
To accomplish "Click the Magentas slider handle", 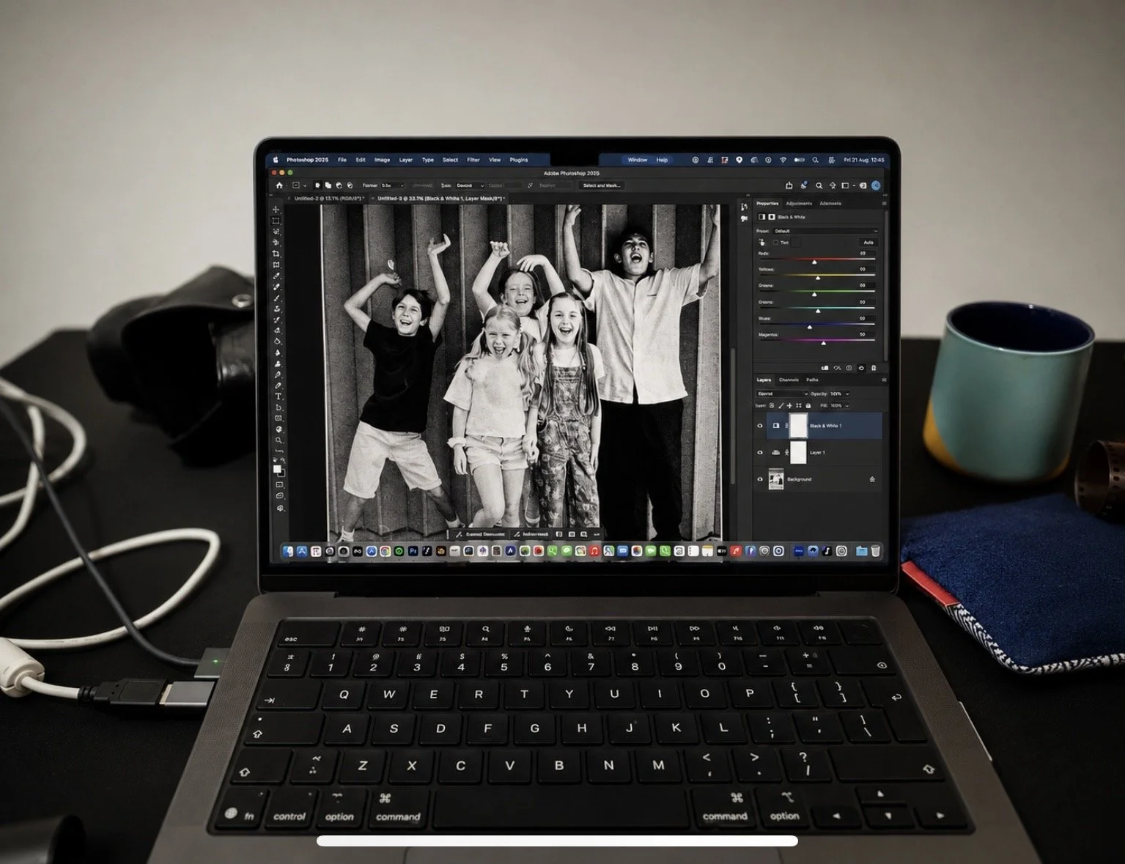I will (x=823, y=343).
